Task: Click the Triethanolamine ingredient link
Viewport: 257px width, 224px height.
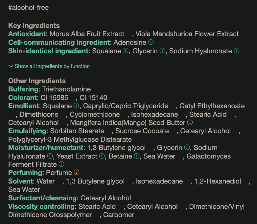Action: coord(66,89)
